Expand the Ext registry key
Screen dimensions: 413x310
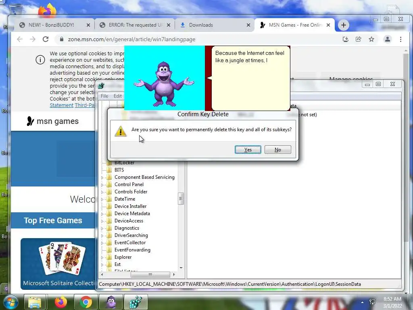[x=102, y=265]
